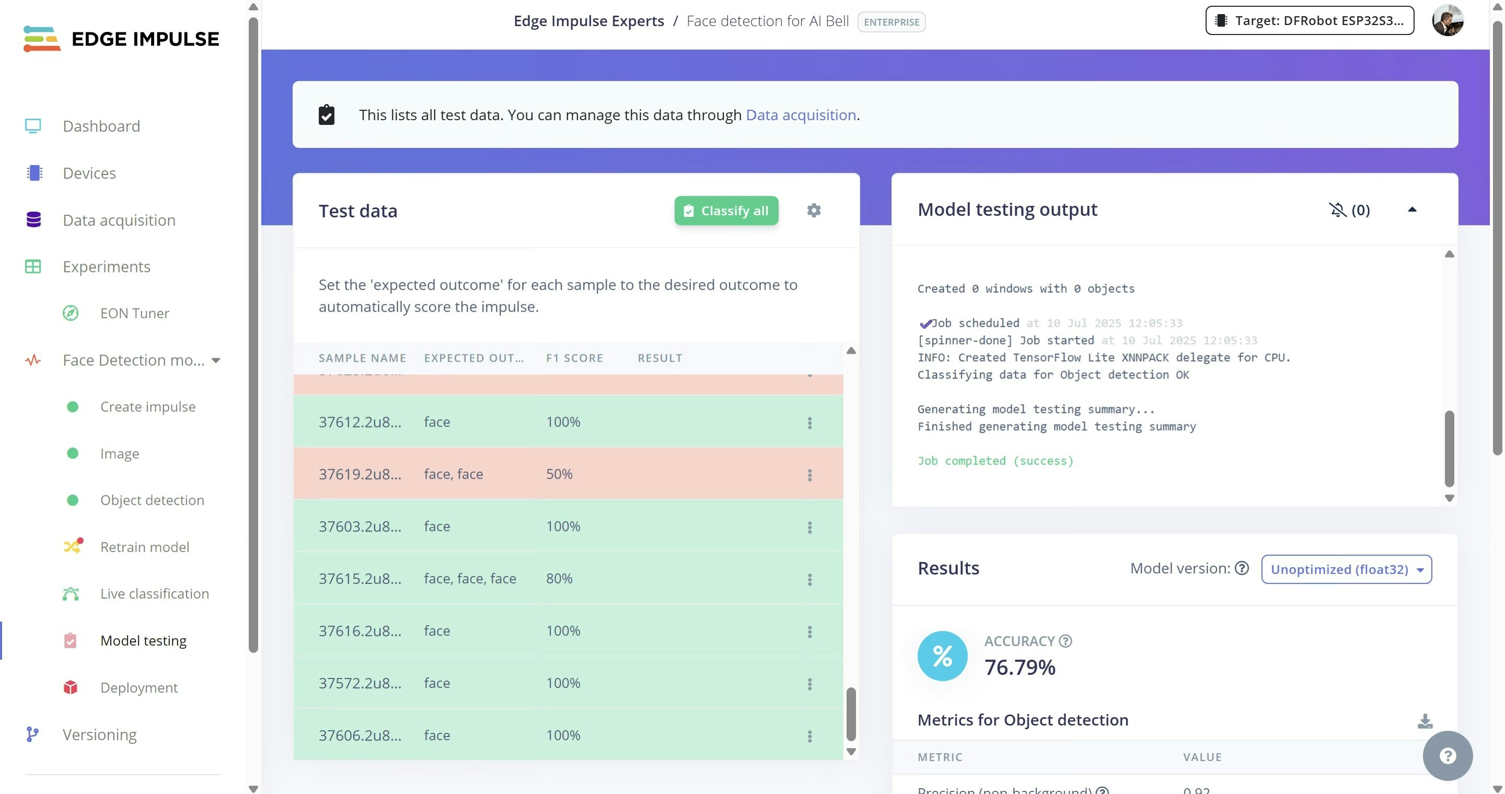The image size is (1505, 794).
Task: Open Live classification in the sidebar
Action: [154, 594]
